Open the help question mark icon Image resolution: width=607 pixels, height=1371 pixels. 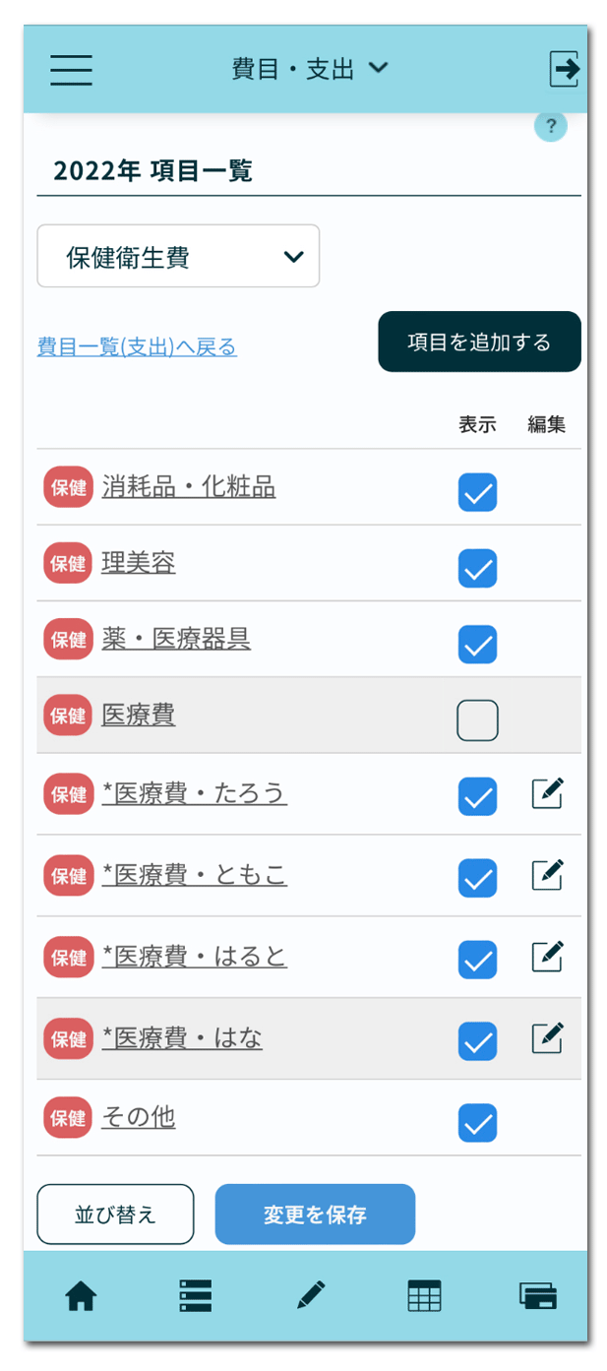(x=551, y=126)
